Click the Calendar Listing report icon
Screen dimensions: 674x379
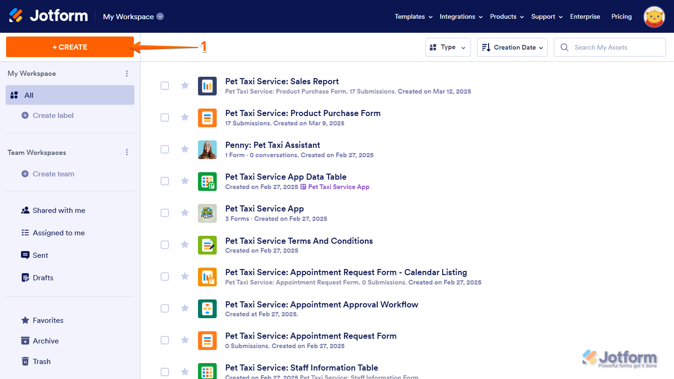point(207,277)
